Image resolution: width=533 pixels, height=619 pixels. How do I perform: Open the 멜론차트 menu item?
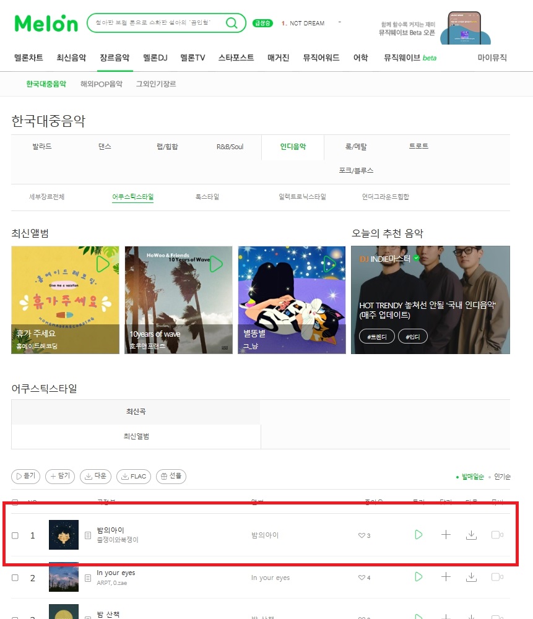click(x=28, y=58)
